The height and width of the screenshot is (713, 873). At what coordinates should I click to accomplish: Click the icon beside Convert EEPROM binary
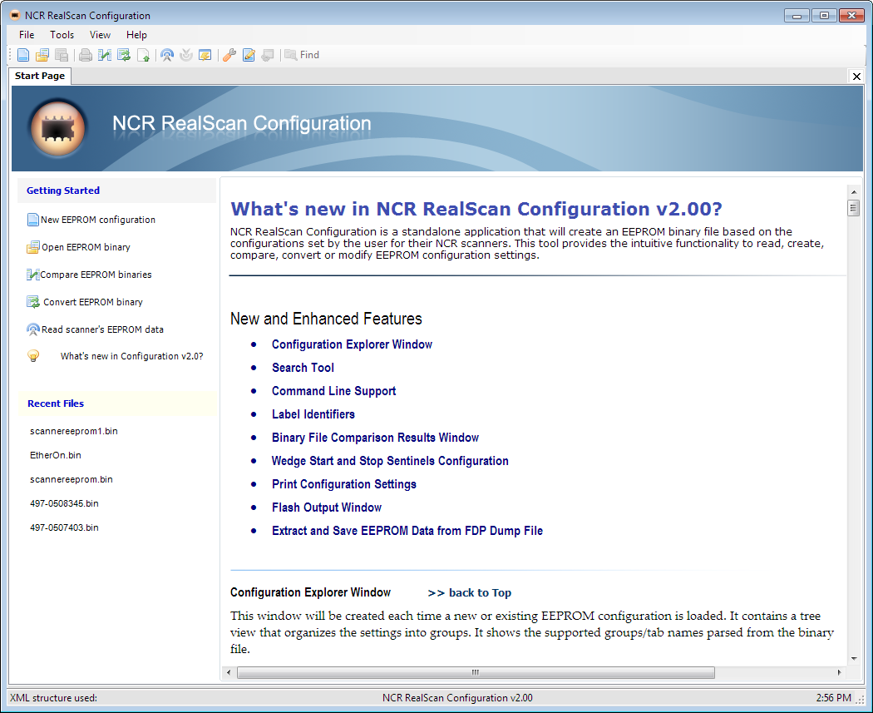[33, 302]
